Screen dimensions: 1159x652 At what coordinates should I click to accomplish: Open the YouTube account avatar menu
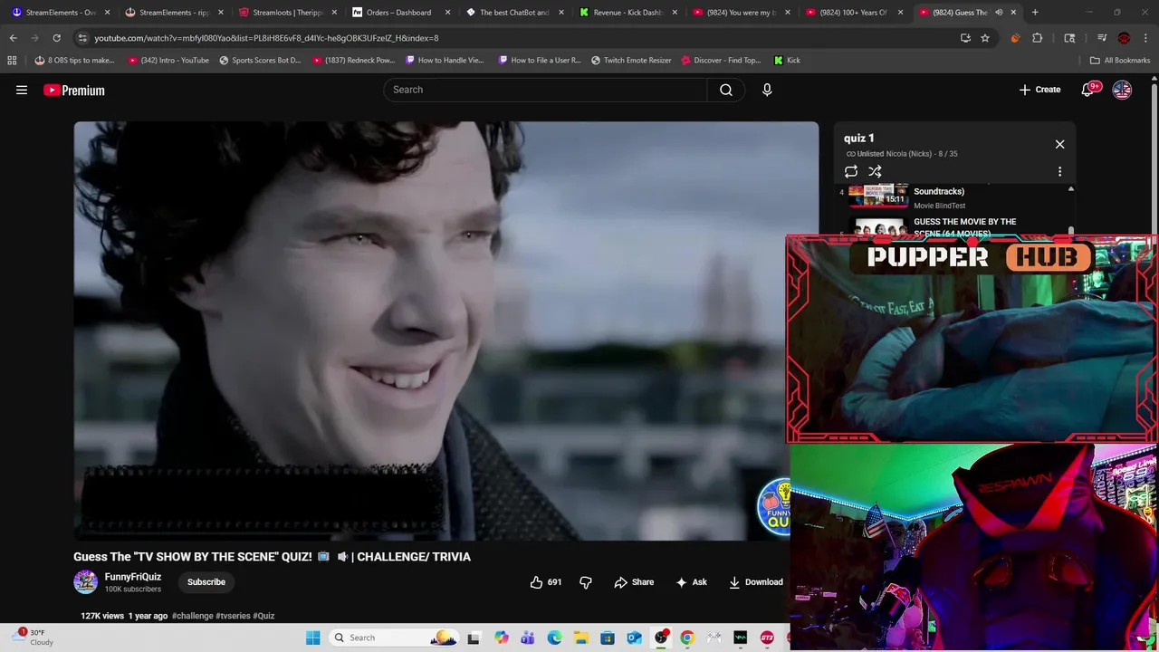[x=1122, y=90]
